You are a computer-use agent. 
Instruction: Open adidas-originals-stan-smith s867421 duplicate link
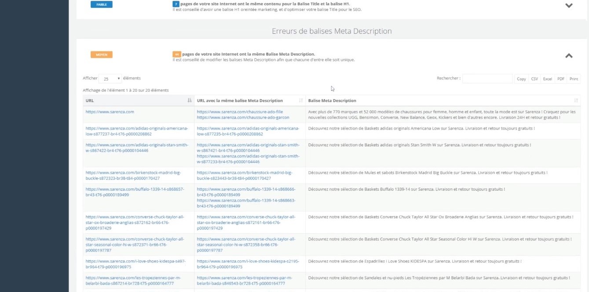(x=248, y=148)
